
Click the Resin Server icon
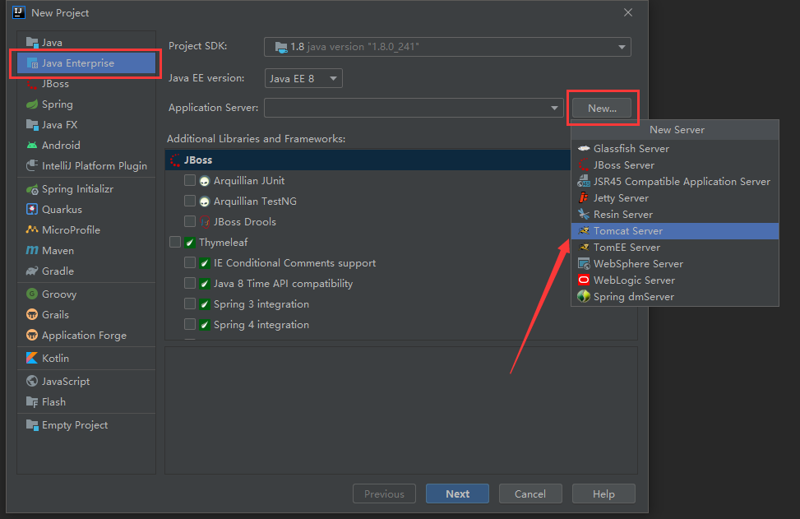(x=584, y=215)
